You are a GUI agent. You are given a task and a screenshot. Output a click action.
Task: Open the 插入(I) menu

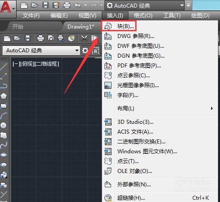(115, 16)
